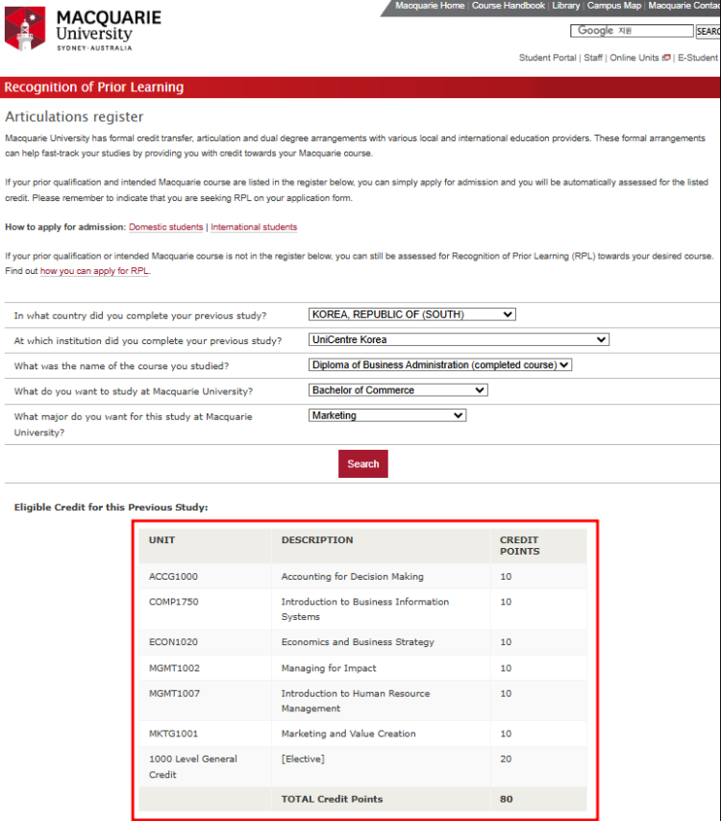Expand the country dropdown showing Korea, Republic of (South)
Viewport: 721px width, 821px height.
click(412, 314)
